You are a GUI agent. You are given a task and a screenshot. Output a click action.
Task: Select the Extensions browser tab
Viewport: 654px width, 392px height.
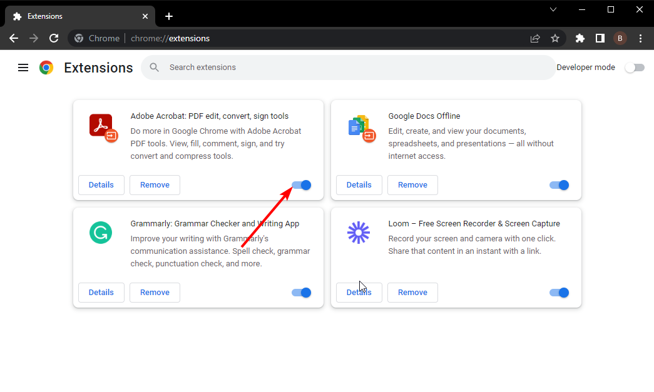coord(79,16)
